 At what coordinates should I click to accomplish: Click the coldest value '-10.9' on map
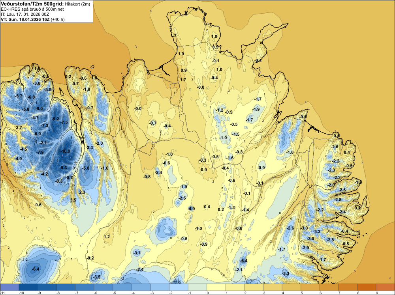(x=66, y=151)
